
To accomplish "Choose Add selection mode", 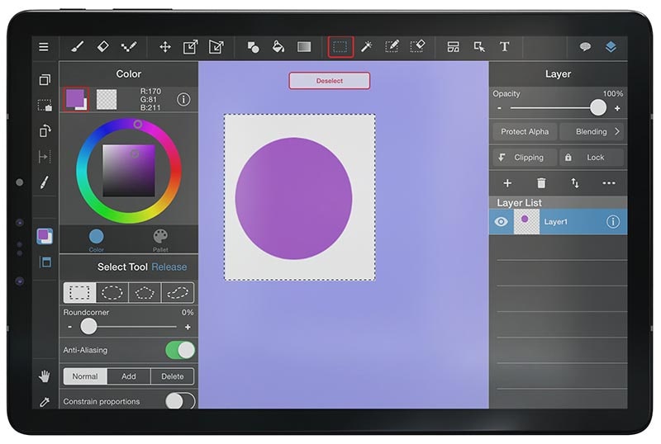I will (x=129, y=376).
